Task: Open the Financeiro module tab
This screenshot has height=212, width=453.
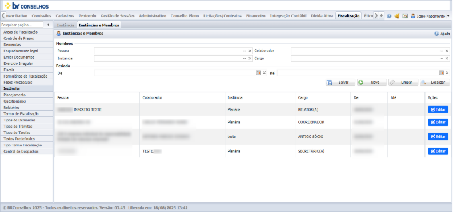Action: pyautogui.click(x=256, y=16)
